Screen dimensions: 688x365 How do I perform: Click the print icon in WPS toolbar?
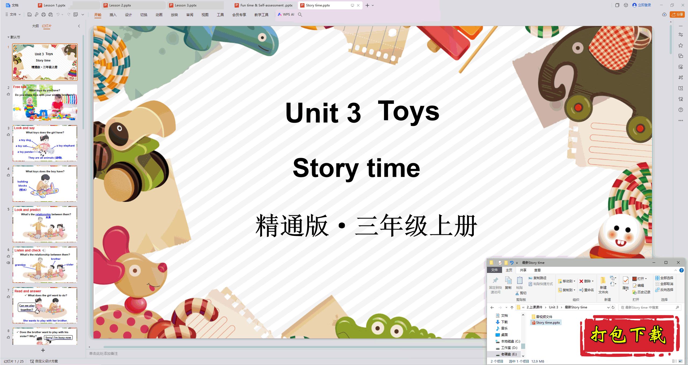pos(44,14)
